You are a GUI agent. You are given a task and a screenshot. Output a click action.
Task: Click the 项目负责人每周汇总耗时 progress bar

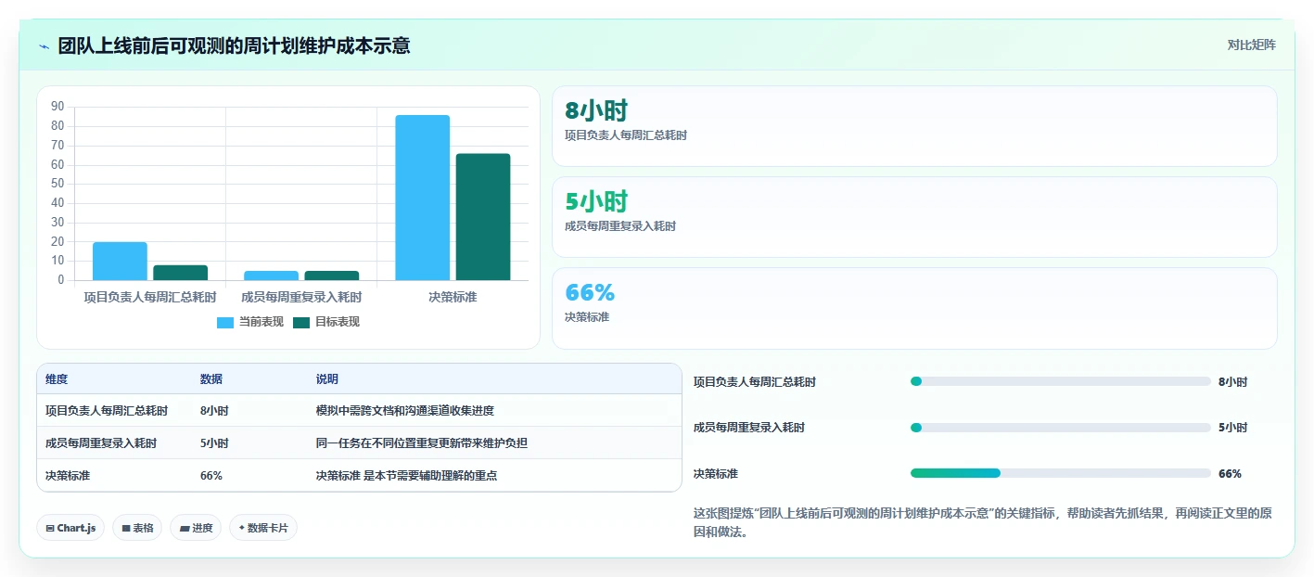coord(1061,381)
